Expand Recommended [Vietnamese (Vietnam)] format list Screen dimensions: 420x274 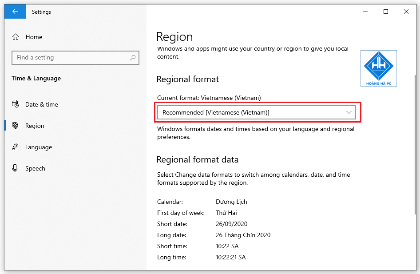pyautogui.click(x=257, y=112)
